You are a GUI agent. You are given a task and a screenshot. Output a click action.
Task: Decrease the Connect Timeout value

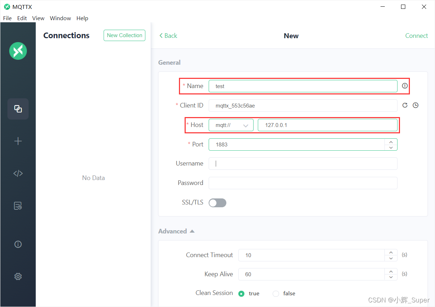click(x=391, y=258)
